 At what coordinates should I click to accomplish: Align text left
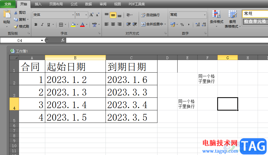click(x=106, y=24)
